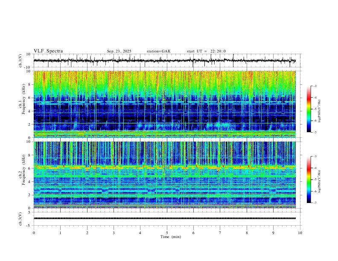The height and width of the screenshot is (261, 338).
Task: Click the ch.1 "Frequency (kHz)" axis label
Action: (x=23, y=99)
